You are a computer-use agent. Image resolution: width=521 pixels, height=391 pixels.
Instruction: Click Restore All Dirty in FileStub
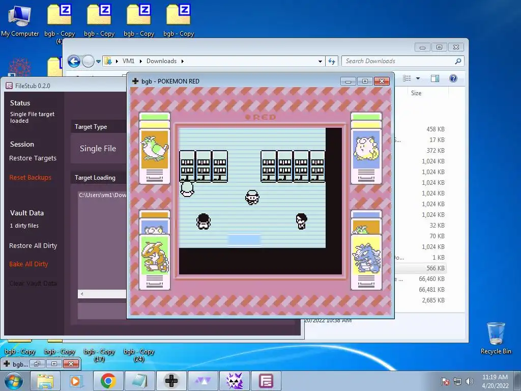[33, 246]
